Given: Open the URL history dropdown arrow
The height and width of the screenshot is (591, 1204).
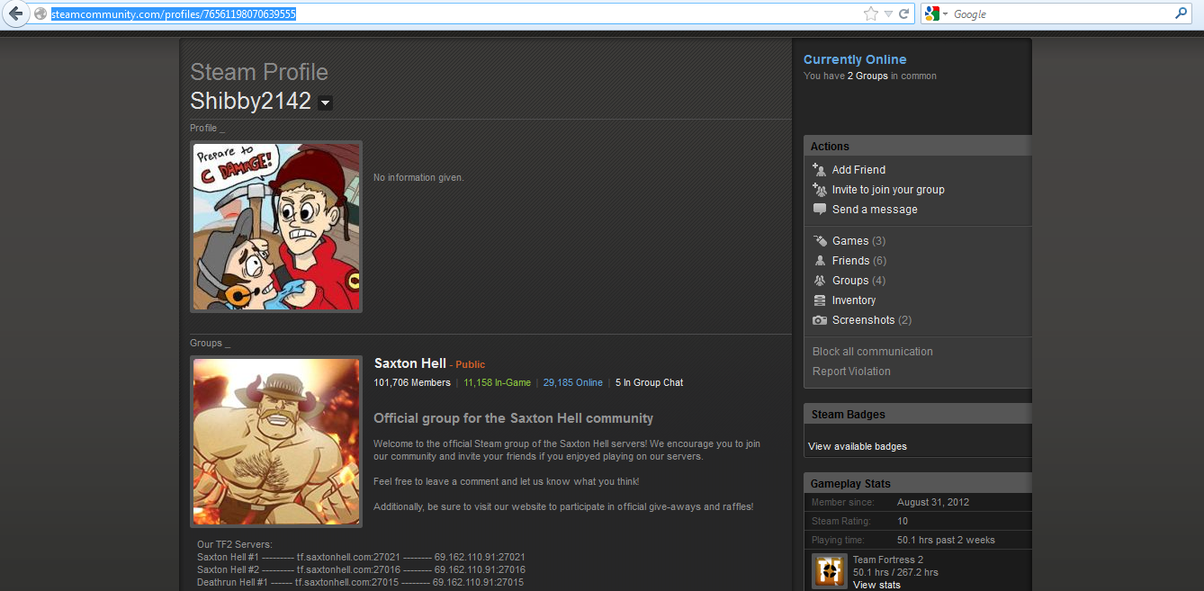Looking at the screenshot, I should pos(888,14).
